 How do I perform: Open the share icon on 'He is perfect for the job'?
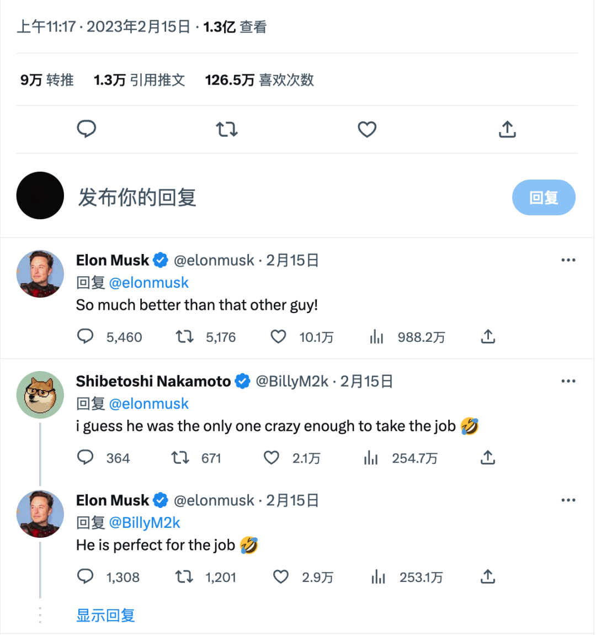488,577
